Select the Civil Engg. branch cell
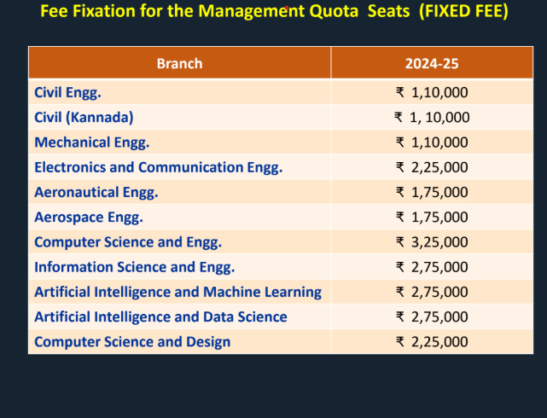 [68, 92]
